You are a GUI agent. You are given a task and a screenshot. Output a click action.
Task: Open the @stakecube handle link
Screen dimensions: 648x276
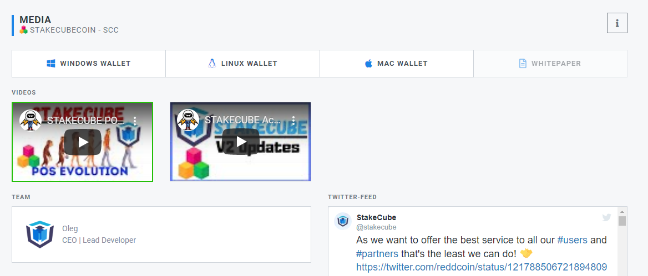click(376, 227)
